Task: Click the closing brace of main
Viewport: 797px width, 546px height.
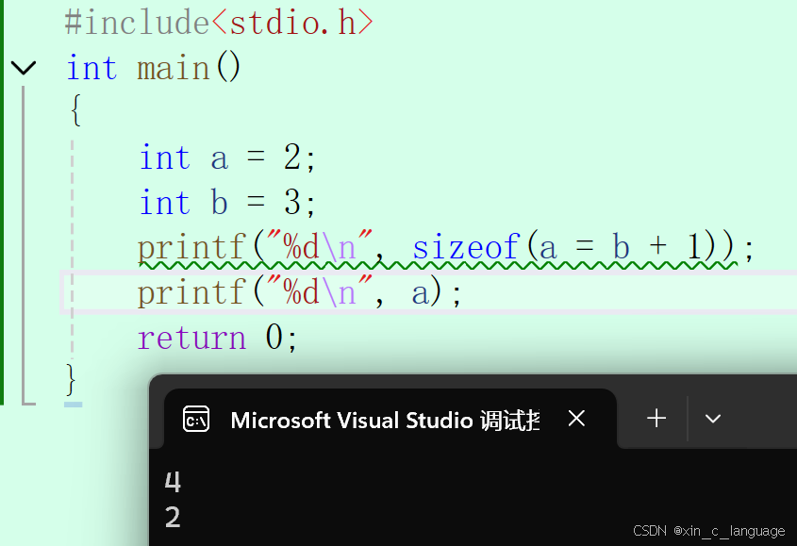Action: point(71,379)
